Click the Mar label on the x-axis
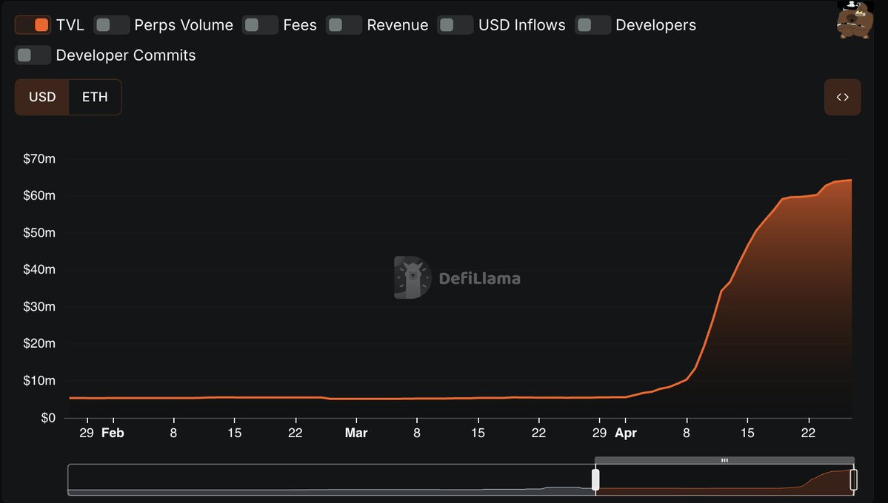The image size is (888, 503). tap(356, 433)
